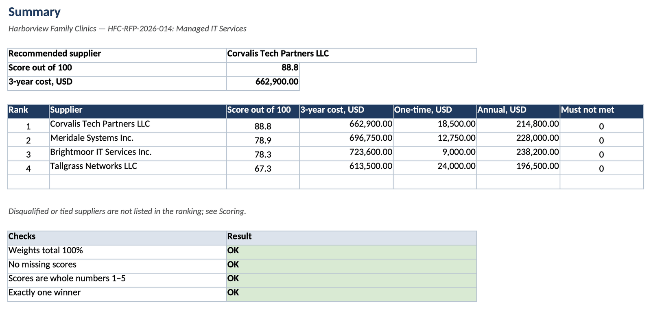Click the Corvalis Tech Partners LLC recommendation cell

(x=352, y=55)
